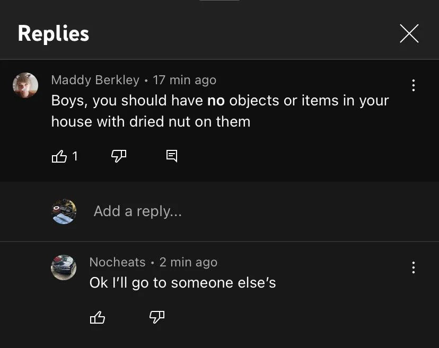This screenshot has height=348, width=439.
Task: Like Maddy Berkley's comment with thumbs up
Action: click(60, 156)
